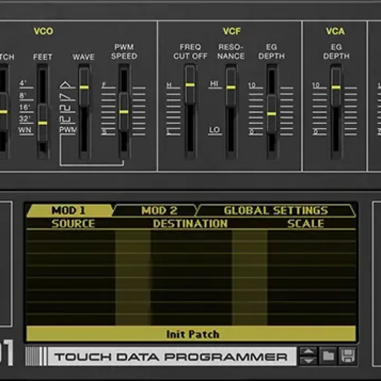This screenshot has height=381, width=381.
Task: Click the VCO FEET slider handle
Action: 43,123
